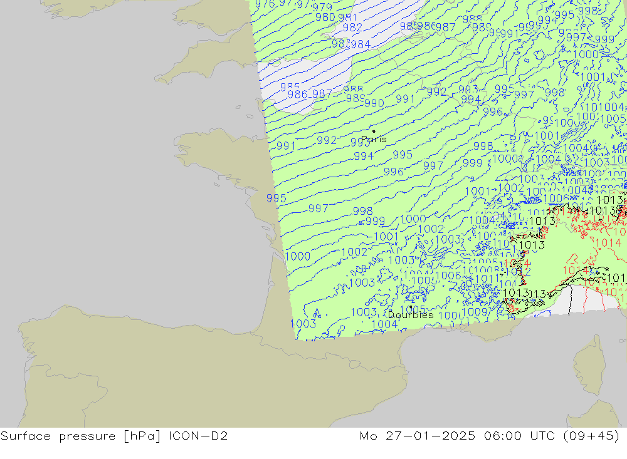Select the 'Surface pressure [hPa] ICON-D2' caption

114,436
